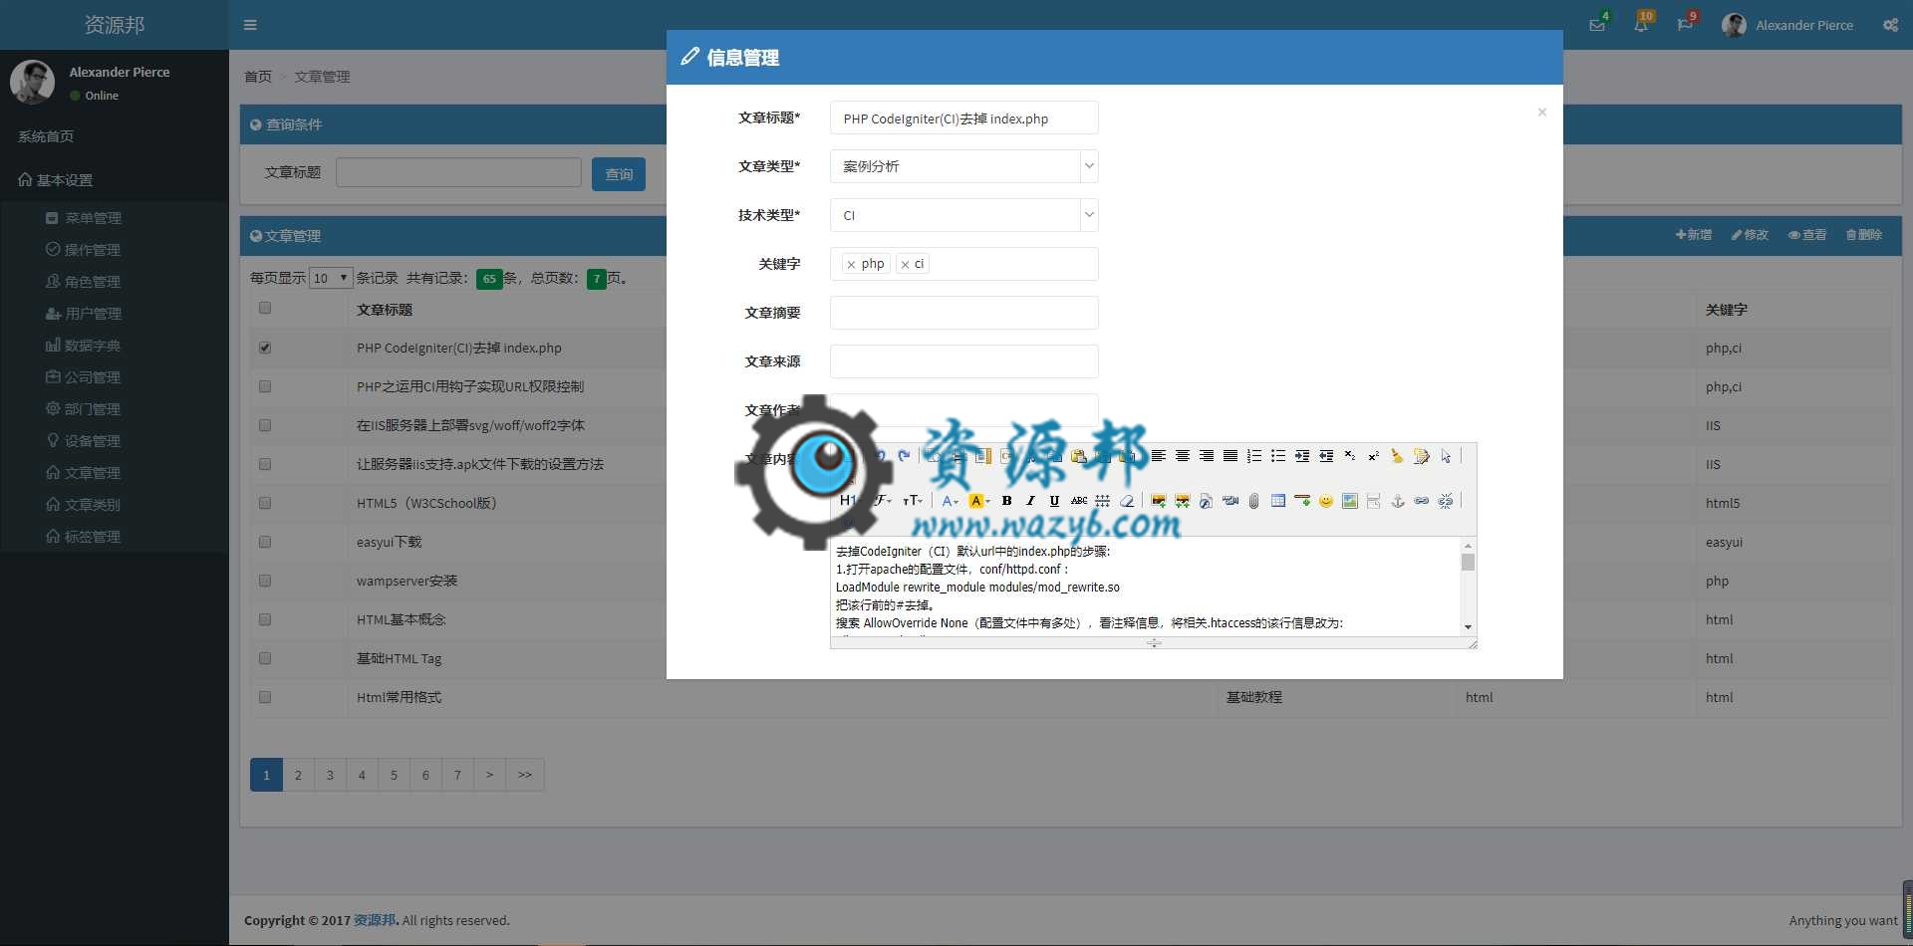Insert an image in editor
This screenshot has height=946, width=1913.
tap(1159, 501)
